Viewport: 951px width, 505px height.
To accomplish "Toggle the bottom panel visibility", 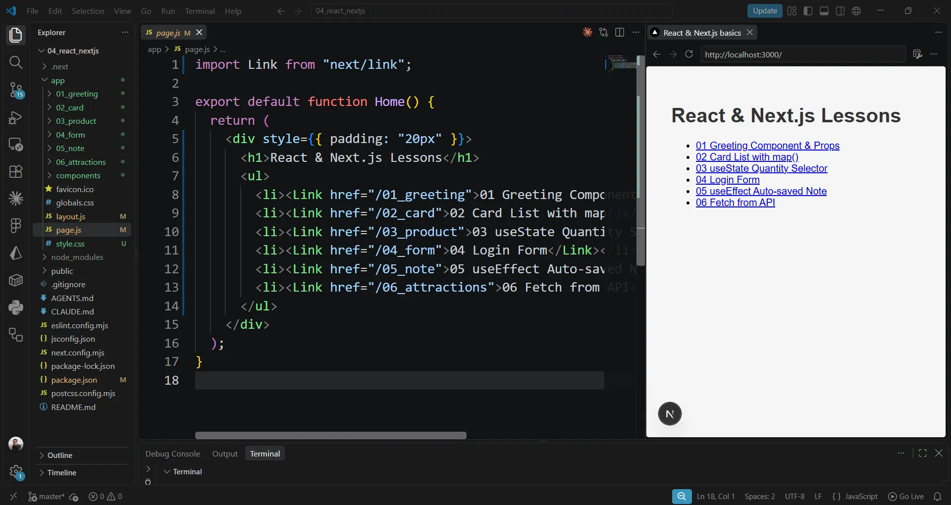I will (x=824, y=11).
